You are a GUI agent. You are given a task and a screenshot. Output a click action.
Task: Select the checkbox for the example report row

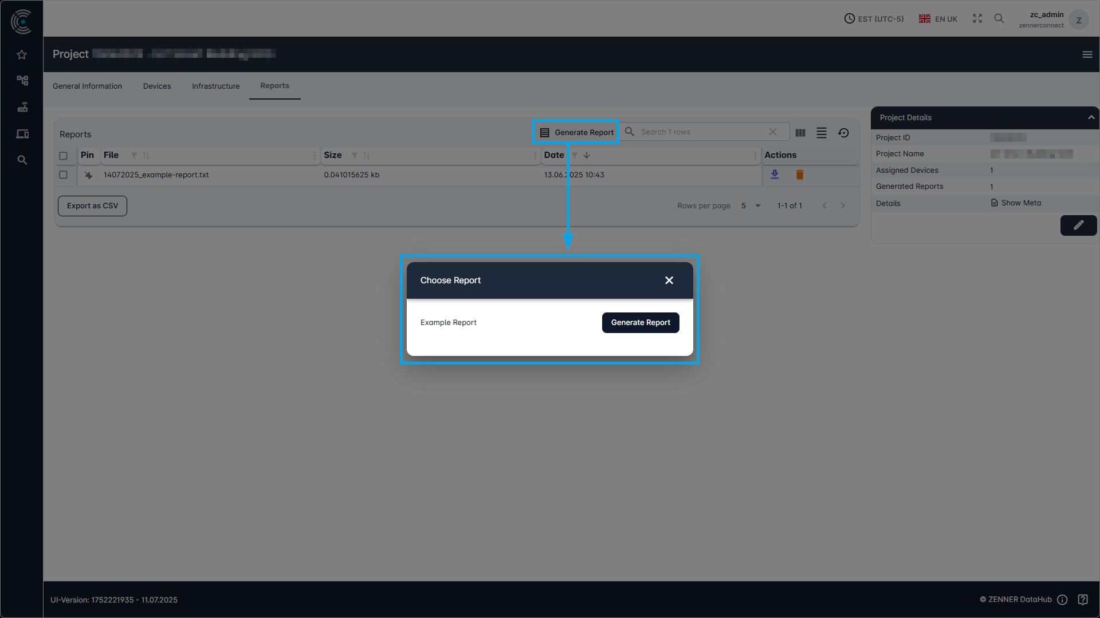pyautogui.click(x=63, y=175)
